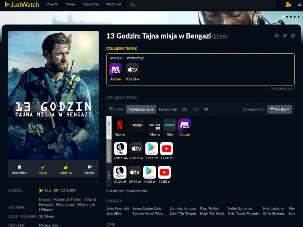Select Apple TV rental for 9,99 zł
Viewport: 303px width, 227px height.
pyautogui.click(x=136, y=148)
